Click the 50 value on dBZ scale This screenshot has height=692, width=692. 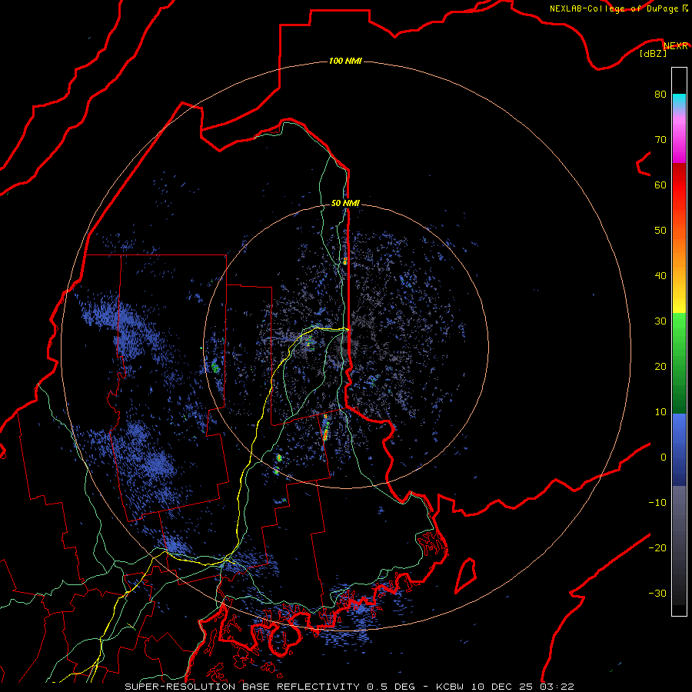(660, 231)
